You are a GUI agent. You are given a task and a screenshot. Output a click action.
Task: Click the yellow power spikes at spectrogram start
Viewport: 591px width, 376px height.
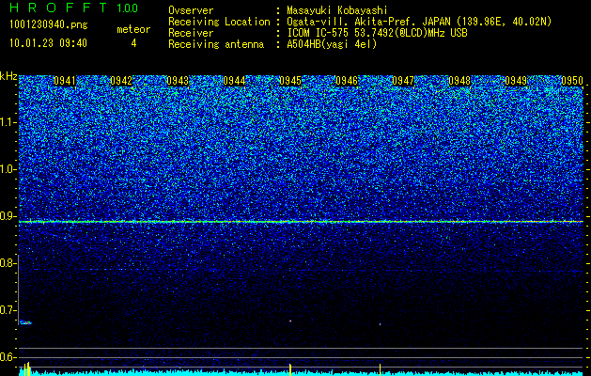click(x=26, y=368)
